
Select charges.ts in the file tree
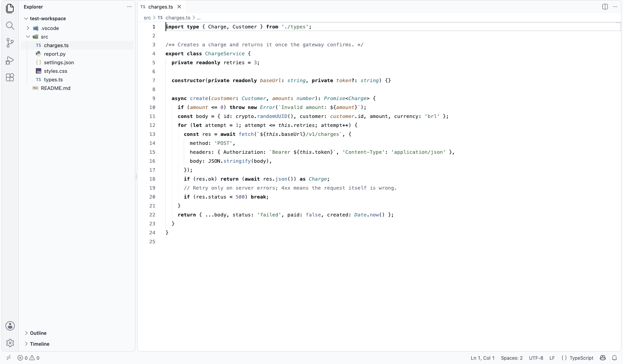point(77,45)
